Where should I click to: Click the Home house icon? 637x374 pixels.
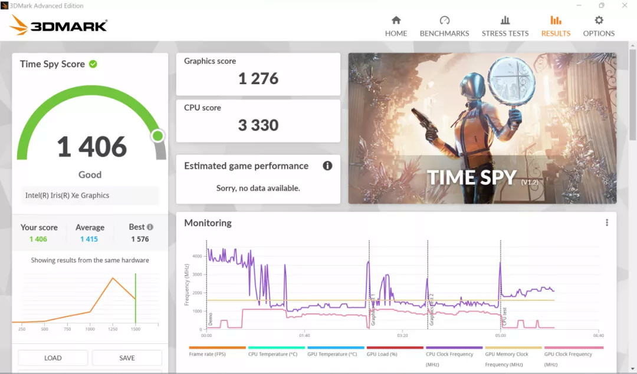396,20
